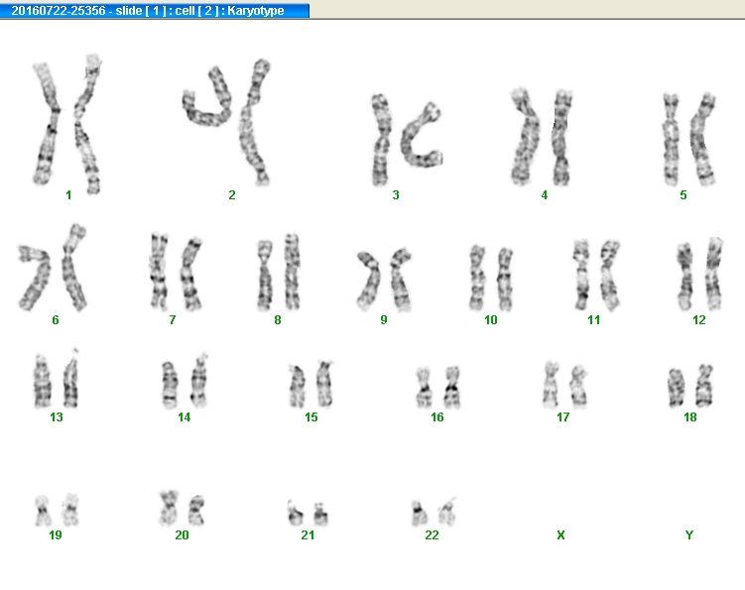Image resolution: width=745 pixels, height=590 pixels.
Task: Click the green label "19"
Action: click(x=56, y=535)
